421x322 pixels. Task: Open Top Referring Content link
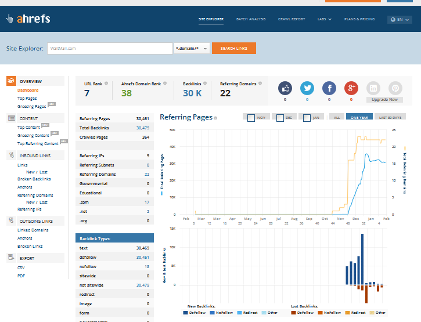click(38, 143)
